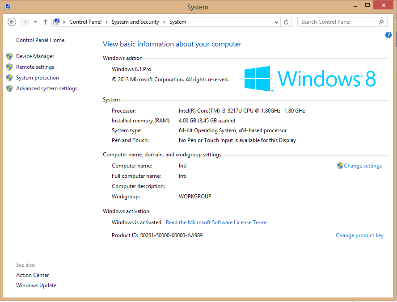Click shield icon beside System protection
This screenshot has height=302, width=397.
(x=9, y=78)
